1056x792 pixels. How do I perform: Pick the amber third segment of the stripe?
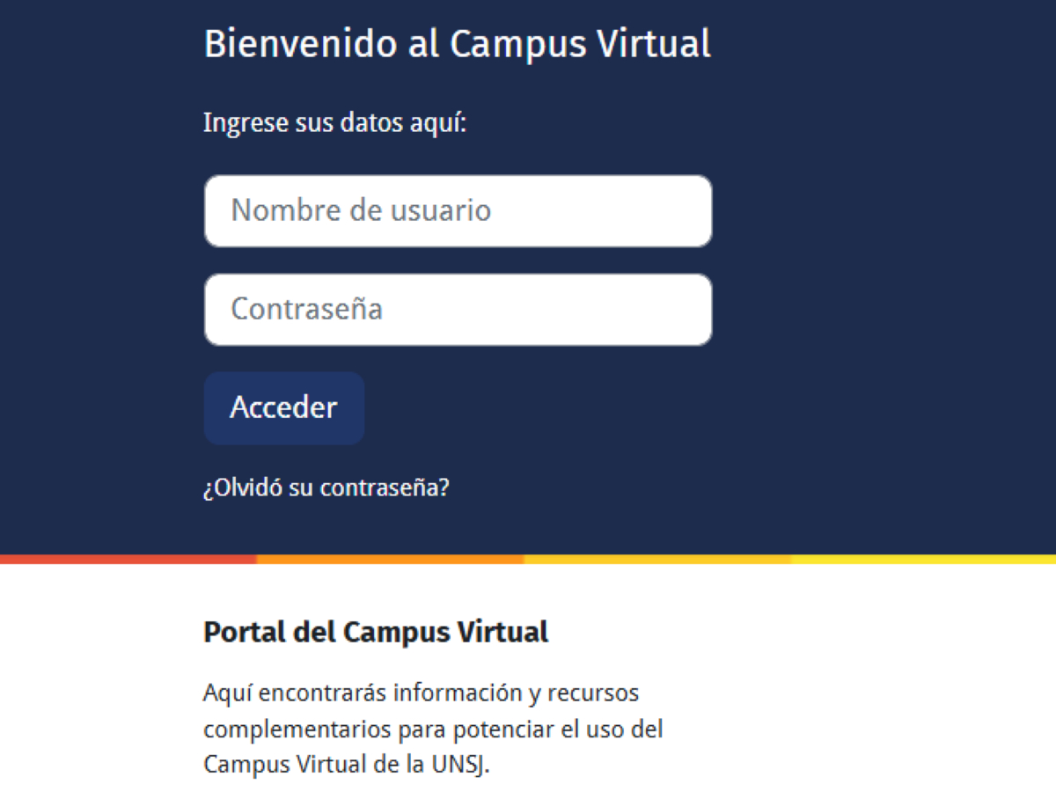[657, 559]
